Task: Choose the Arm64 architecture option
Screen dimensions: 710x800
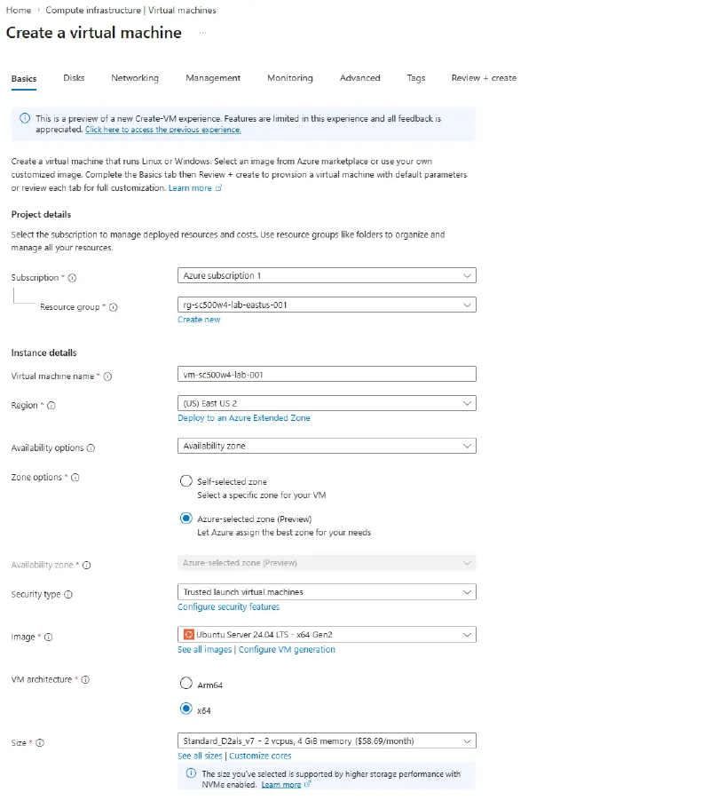Action: [x=186, y=683]
